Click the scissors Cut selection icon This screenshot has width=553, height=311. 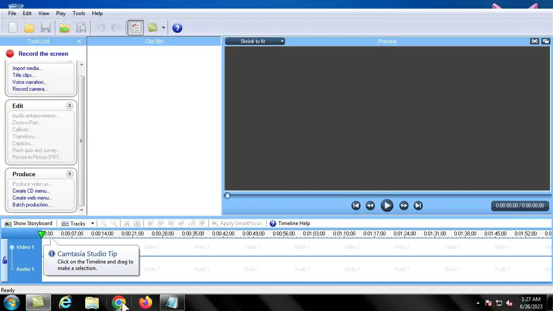click(x=127, y=223)
